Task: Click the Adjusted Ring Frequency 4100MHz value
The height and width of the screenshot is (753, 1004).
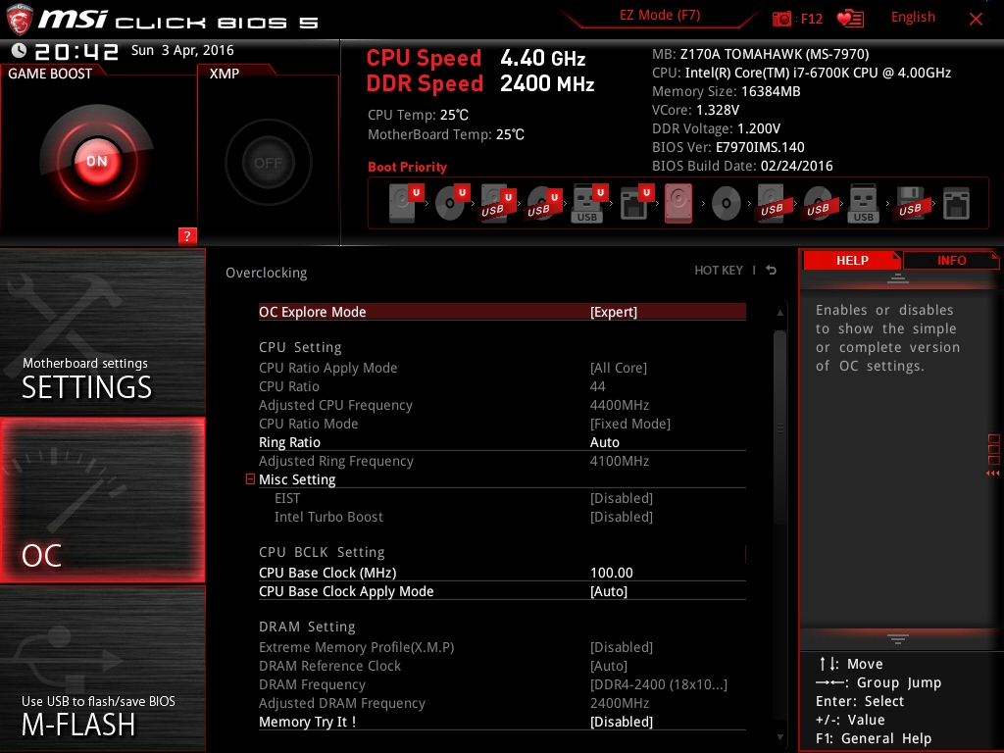Action: [620, 461]
